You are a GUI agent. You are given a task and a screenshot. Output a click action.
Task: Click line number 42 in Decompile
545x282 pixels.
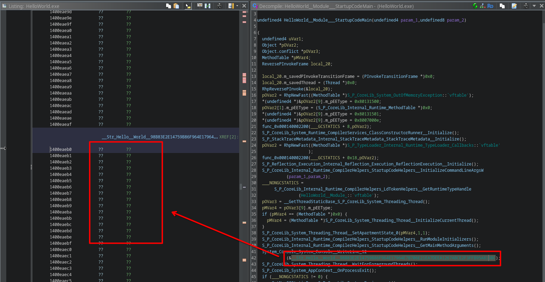tap(254, 258)
